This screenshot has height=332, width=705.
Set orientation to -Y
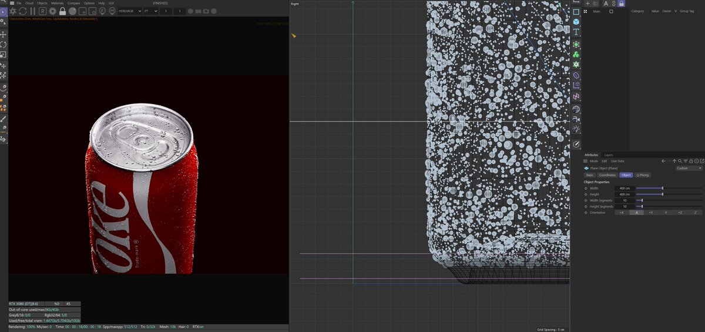[x=666, y=212]
